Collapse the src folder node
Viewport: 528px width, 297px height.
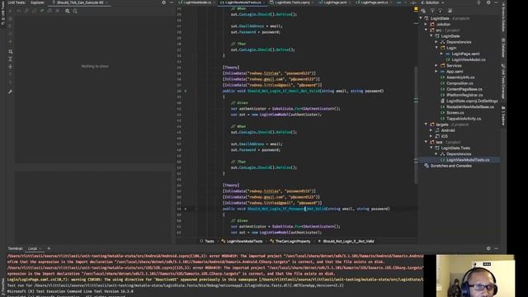(426, 30)
